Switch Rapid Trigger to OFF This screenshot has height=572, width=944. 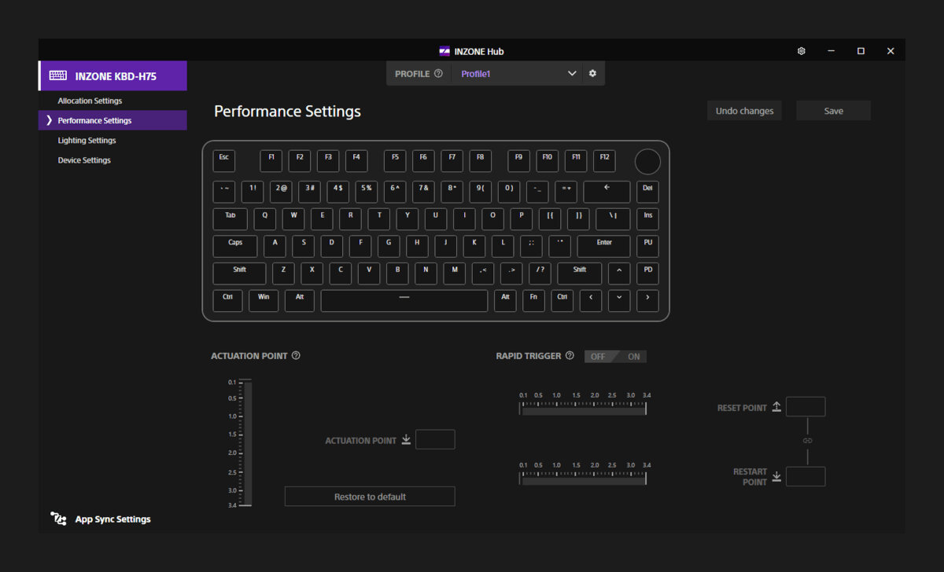tap(598, 356)
